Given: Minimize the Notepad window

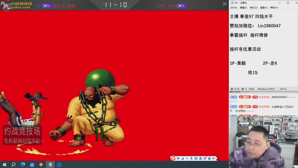Looking at the screenshot, I should [x=280, y=3].
